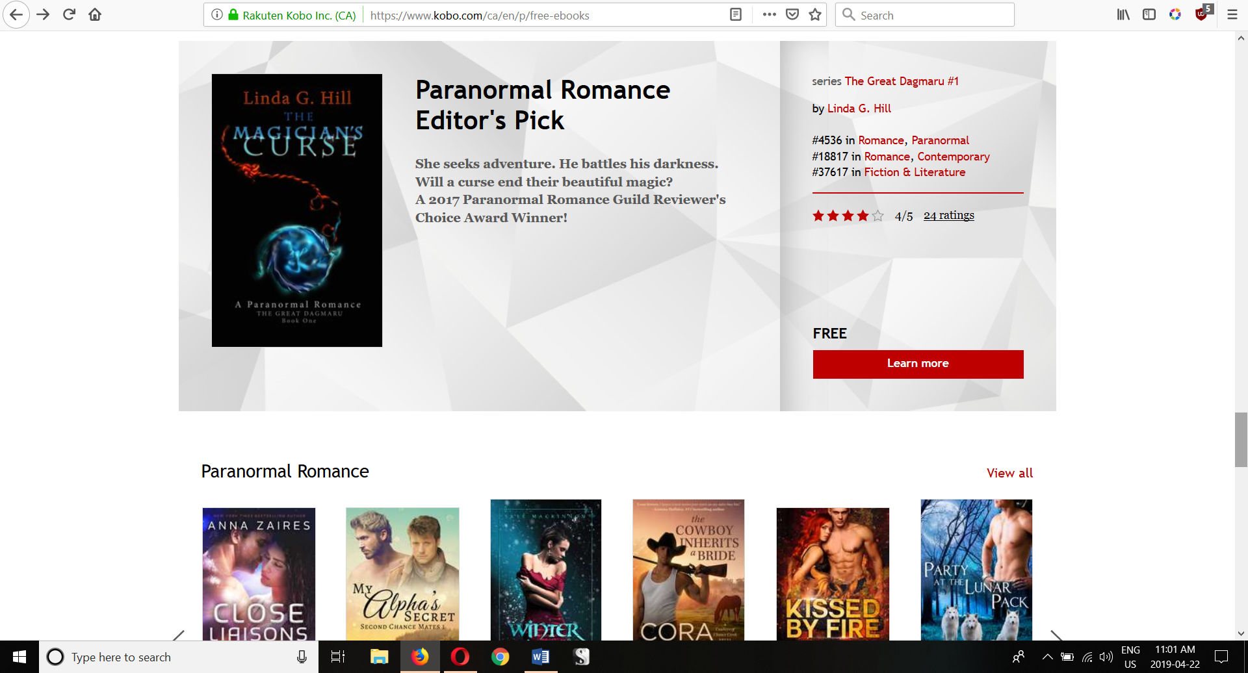Reload the current page
The width and height of the screenshot is (1248, 673).
pos(69,14)
